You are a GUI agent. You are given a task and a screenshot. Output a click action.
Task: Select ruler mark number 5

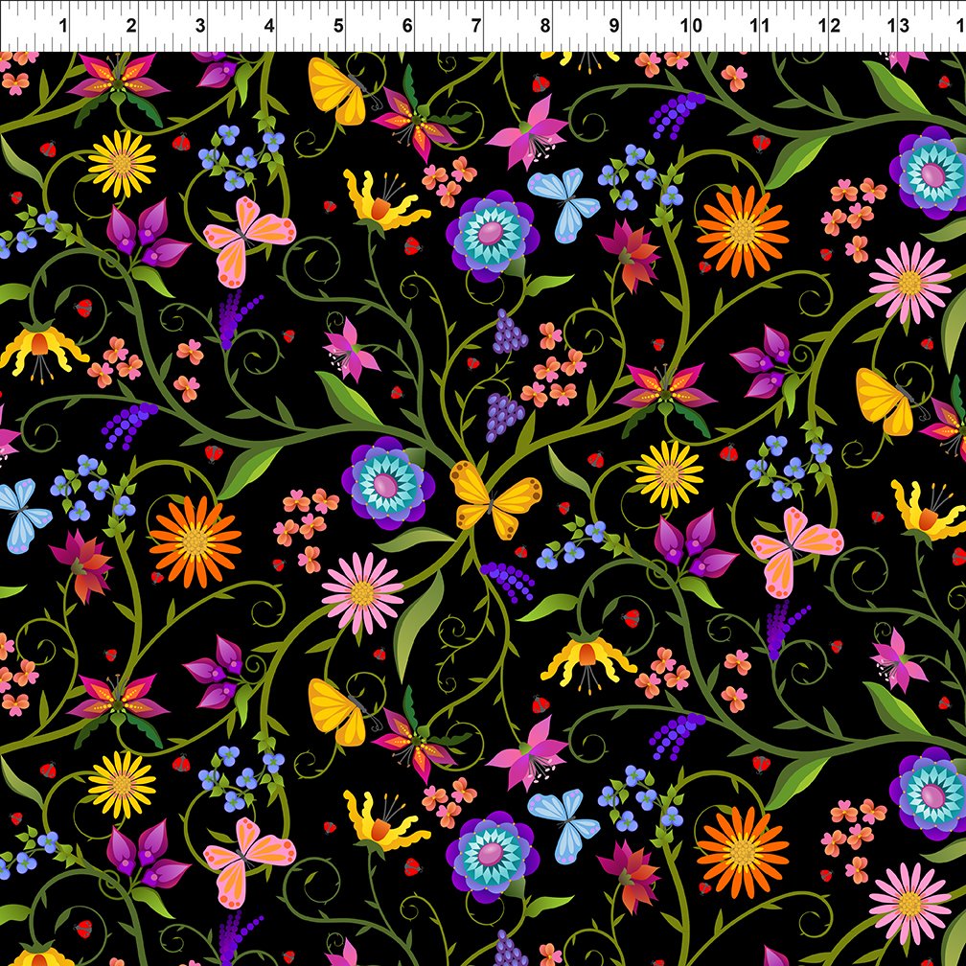pyautogui.click(x=338, y=26)
